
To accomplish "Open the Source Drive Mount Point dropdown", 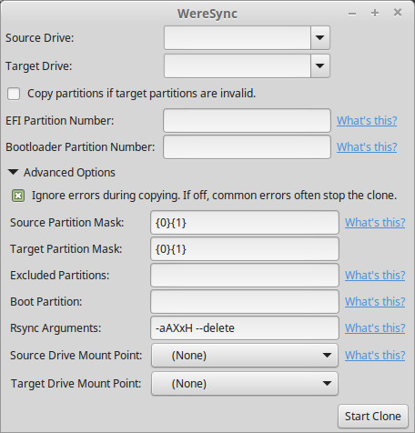I will [x=245, y=355].
